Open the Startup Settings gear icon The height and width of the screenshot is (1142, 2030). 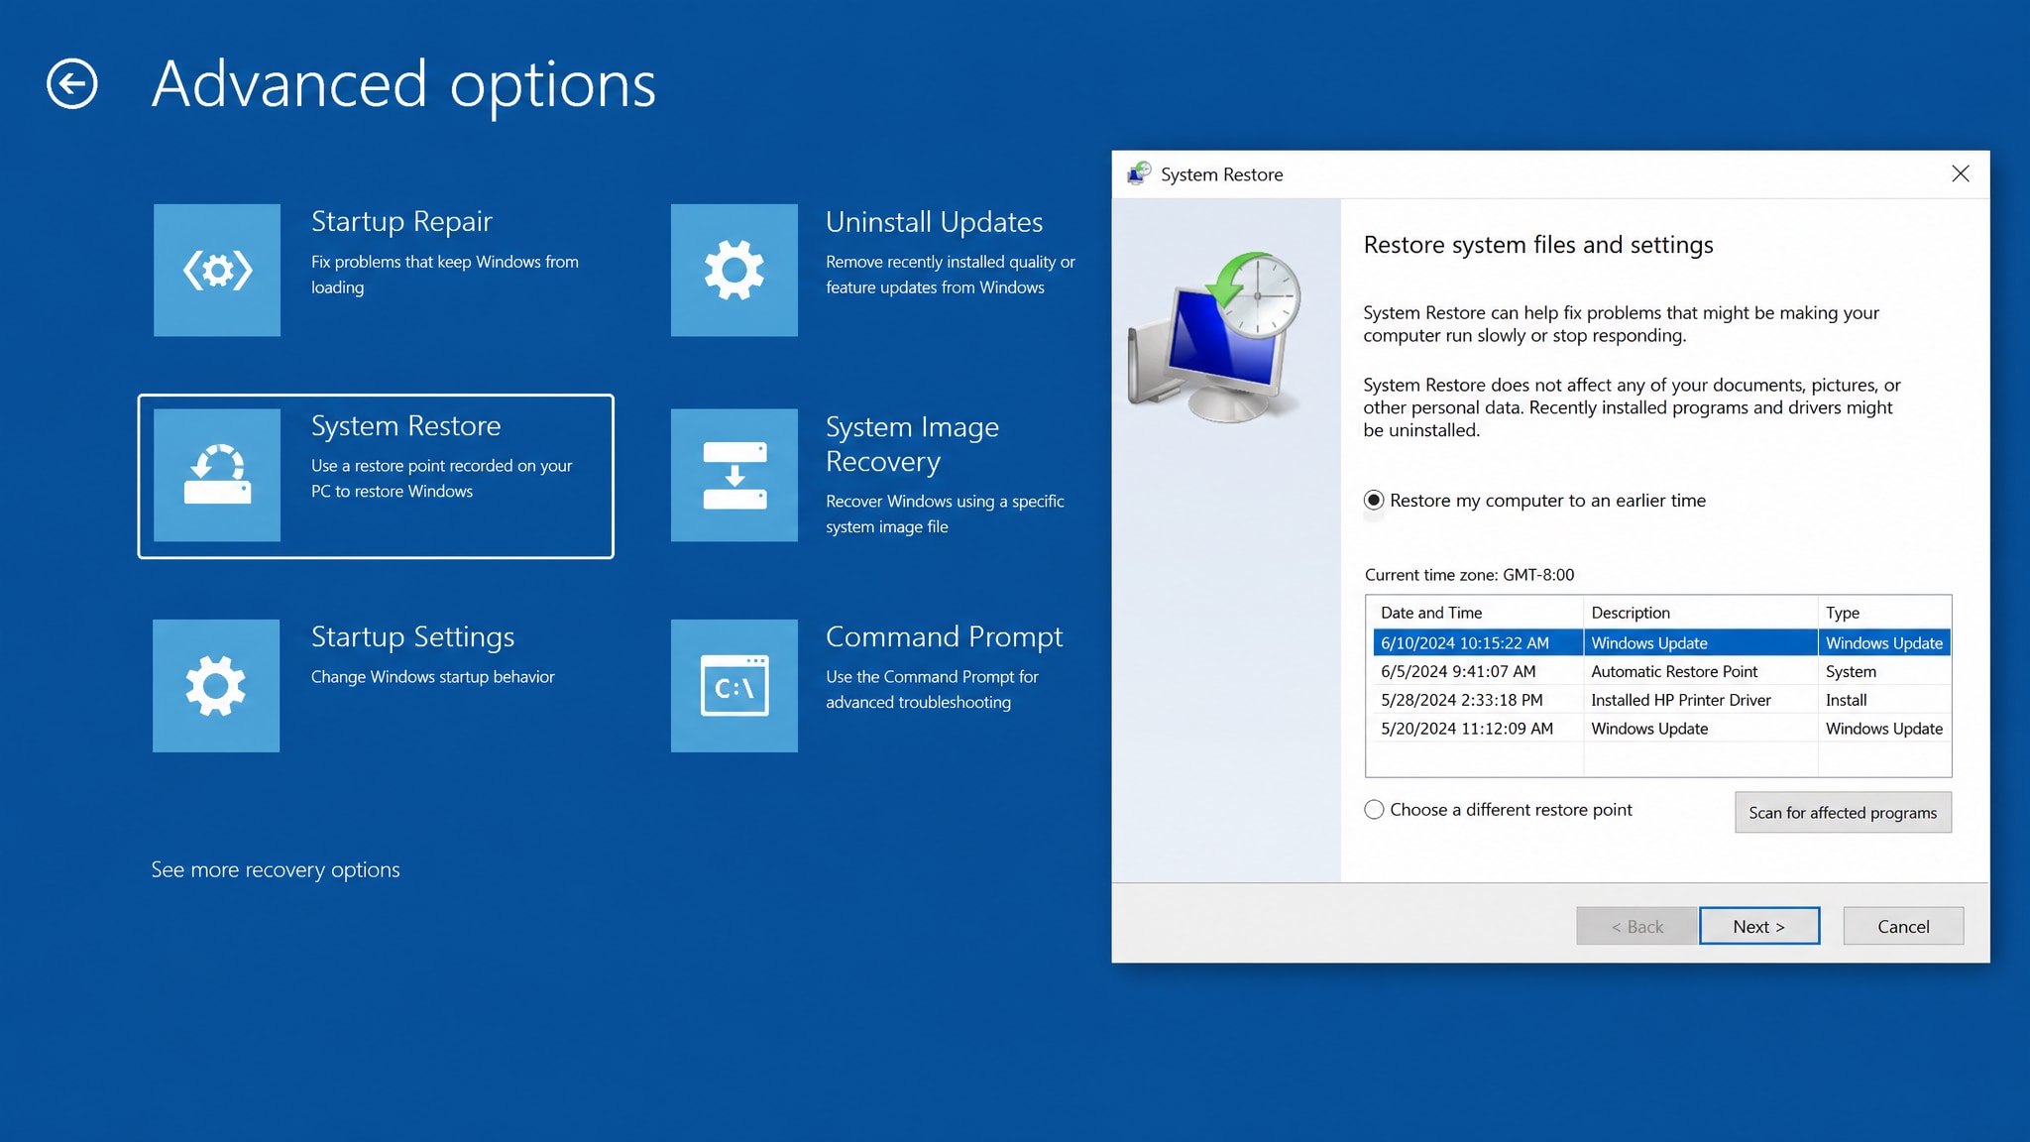(216, 686)
